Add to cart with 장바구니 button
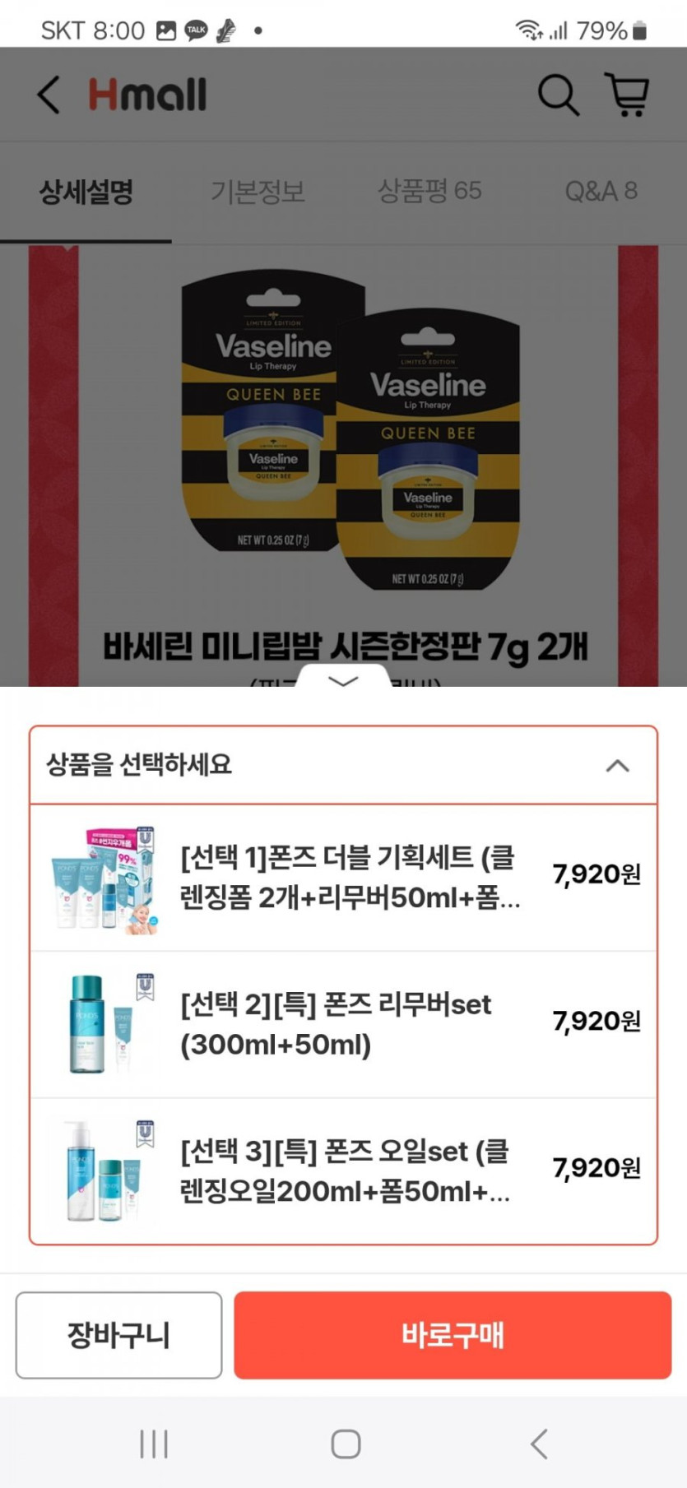Image resolution: width=687 pixels, height=1488 pixels. (x=118, y=1334)
